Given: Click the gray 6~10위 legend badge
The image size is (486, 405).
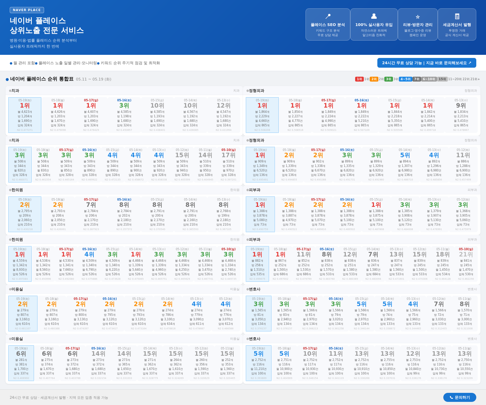Looking at the screenshot, I should (429, 79).
